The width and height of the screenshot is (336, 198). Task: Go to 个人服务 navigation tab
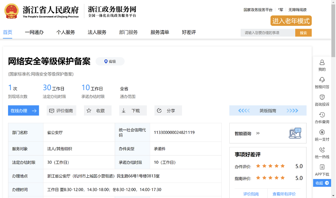[x=65, y=32]
